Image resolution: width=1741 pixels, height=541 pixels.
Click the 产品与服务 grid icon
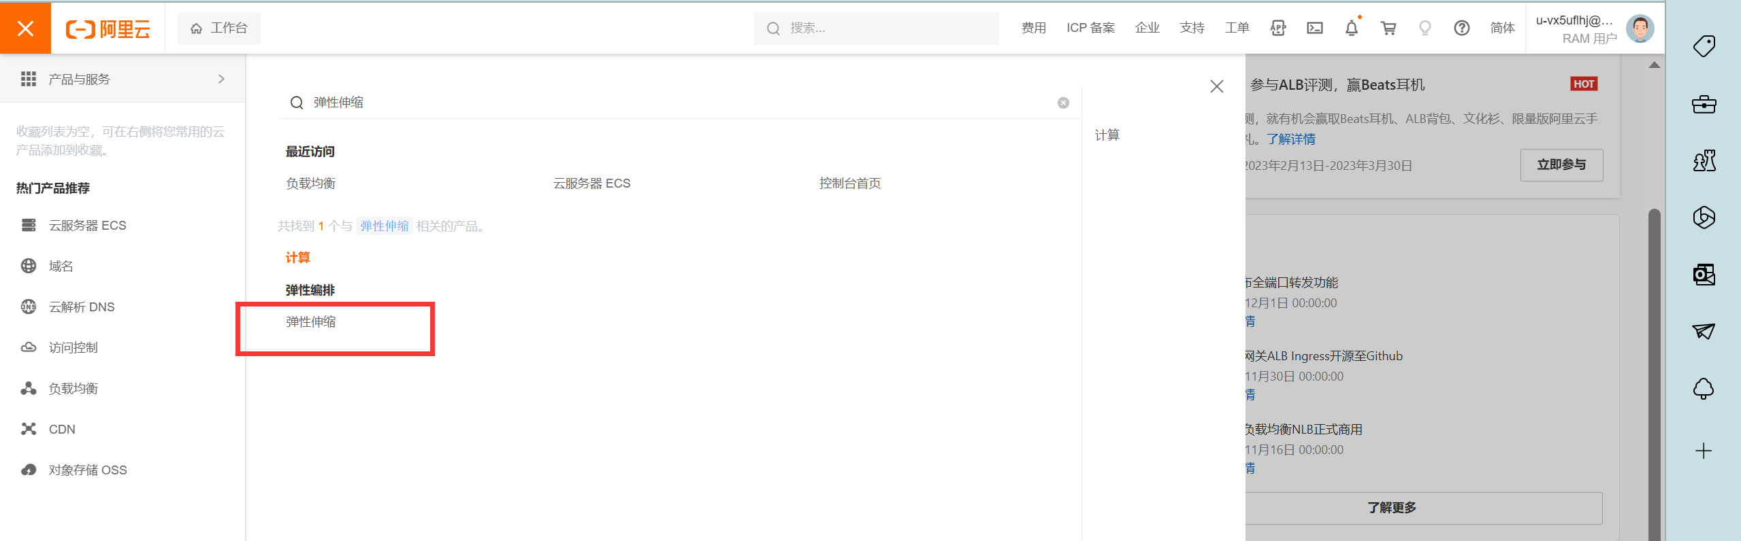(x=29, y=79)
